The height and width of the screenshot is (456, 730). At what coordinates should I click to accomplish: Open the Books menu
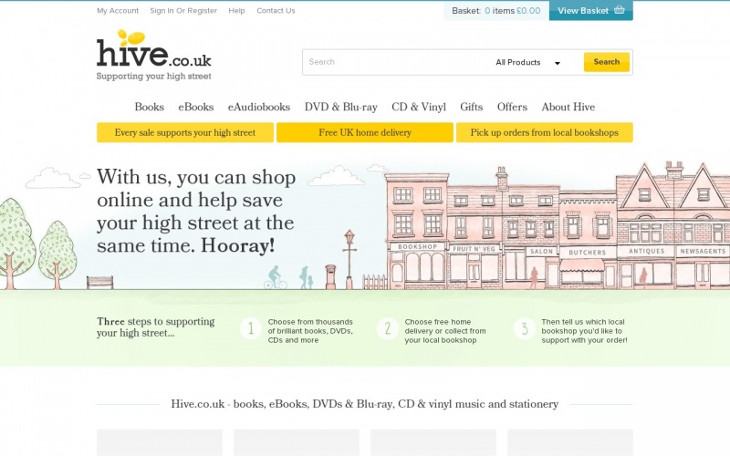150,107
